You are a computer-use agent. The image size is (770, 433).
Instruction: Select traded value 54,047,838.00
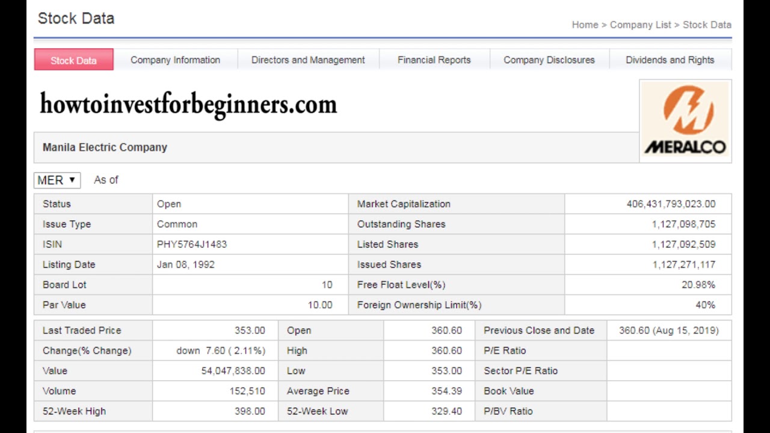pos(233,371)
